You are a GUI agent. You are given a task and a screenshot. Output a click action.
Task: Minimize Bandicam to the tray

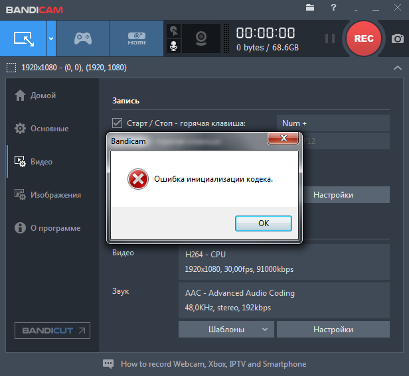coord(356,10)
